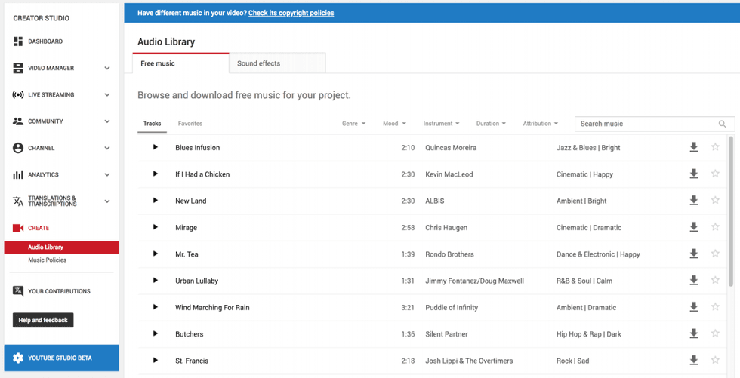
Task: Select the Tracks sub-tab
Action: tap(152, 124)
